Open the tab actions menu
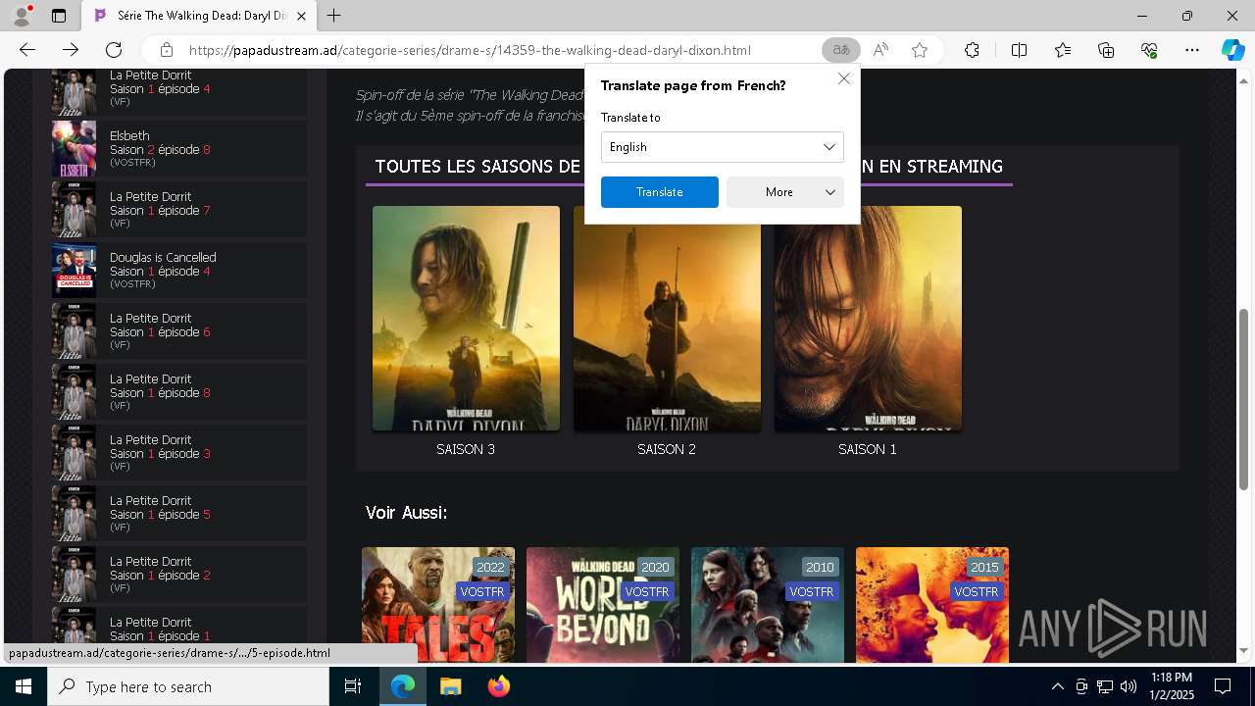Screen dimensions: 1255x706 coord(59,16)
